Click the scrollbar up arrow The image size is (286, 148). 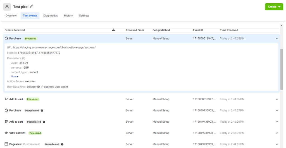point(282,26)
